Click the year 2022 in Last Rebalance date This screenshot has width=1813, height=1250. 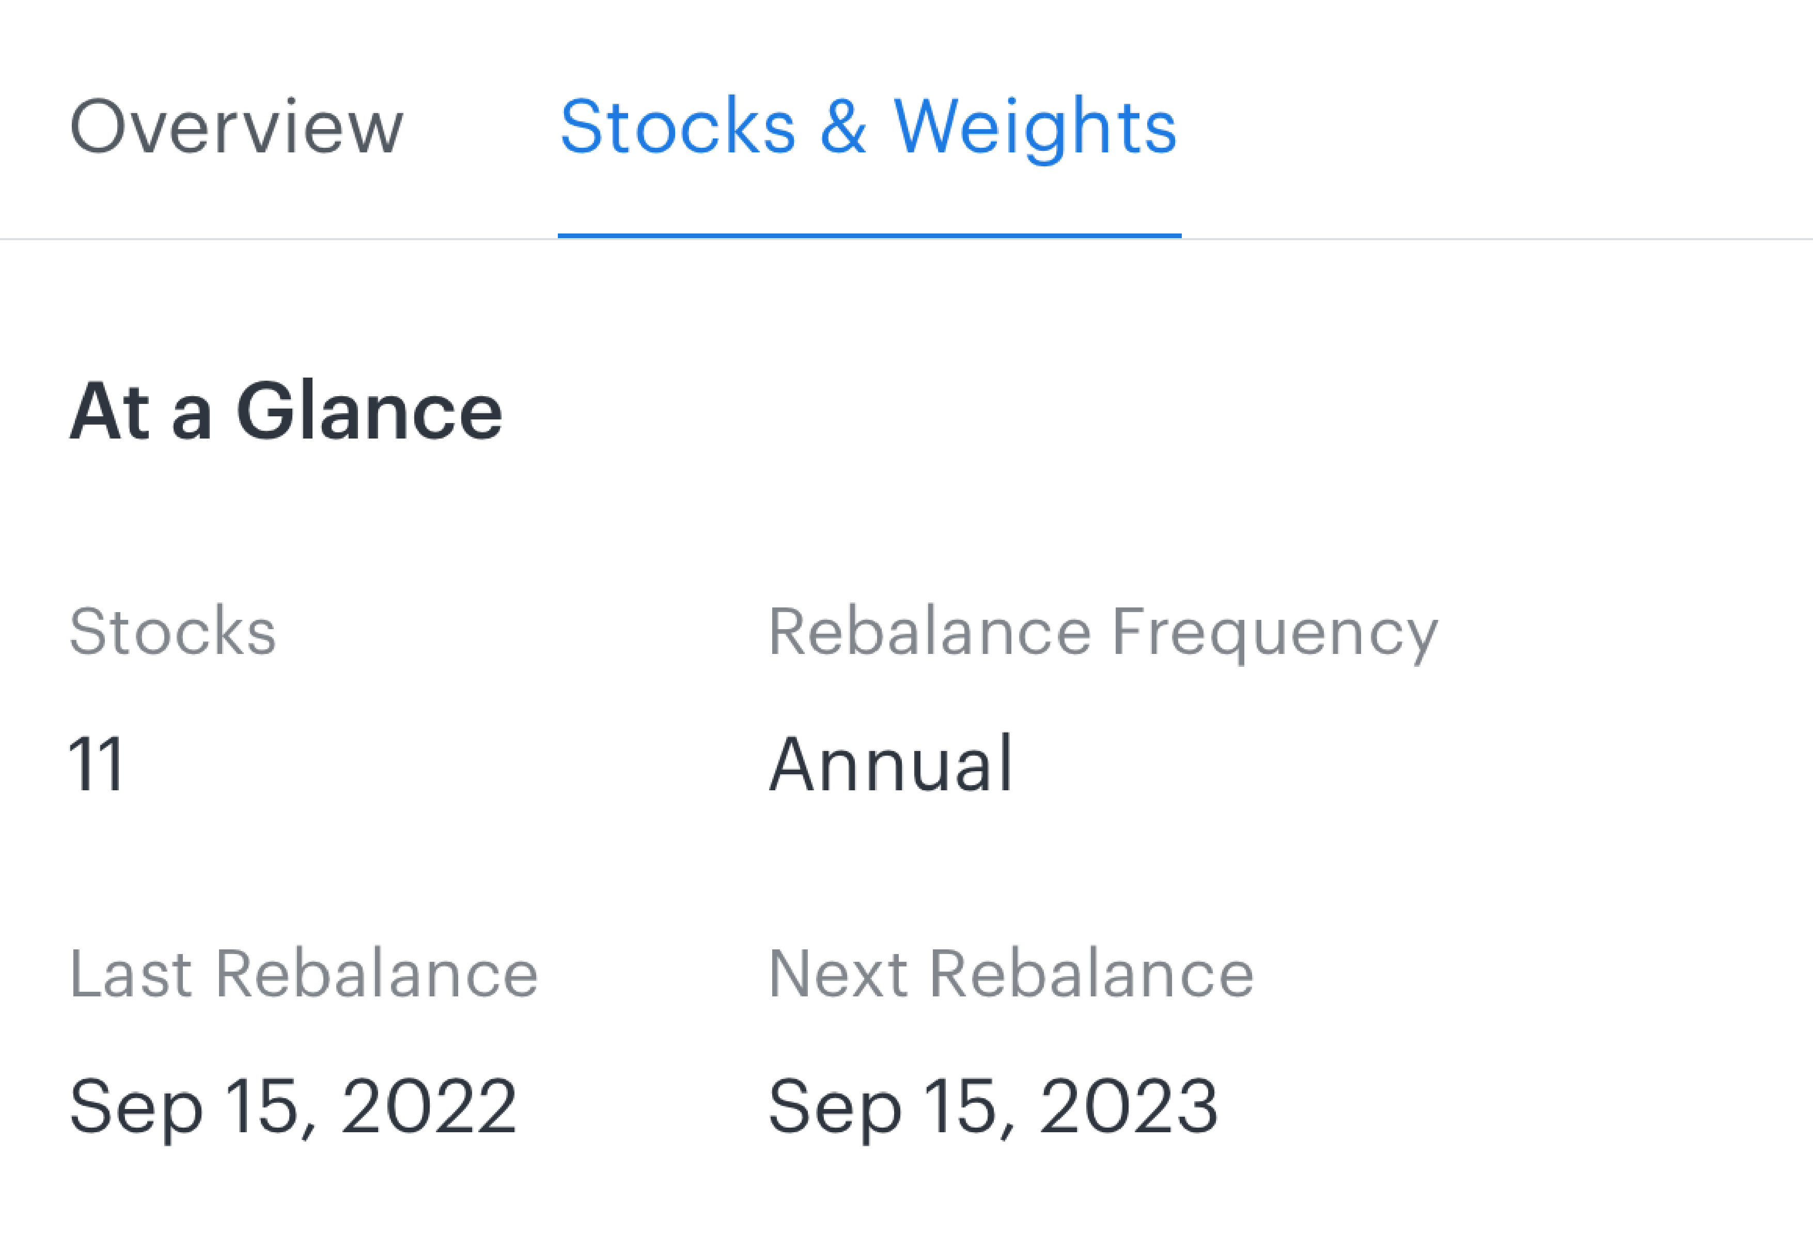[x=429, y=1105]
